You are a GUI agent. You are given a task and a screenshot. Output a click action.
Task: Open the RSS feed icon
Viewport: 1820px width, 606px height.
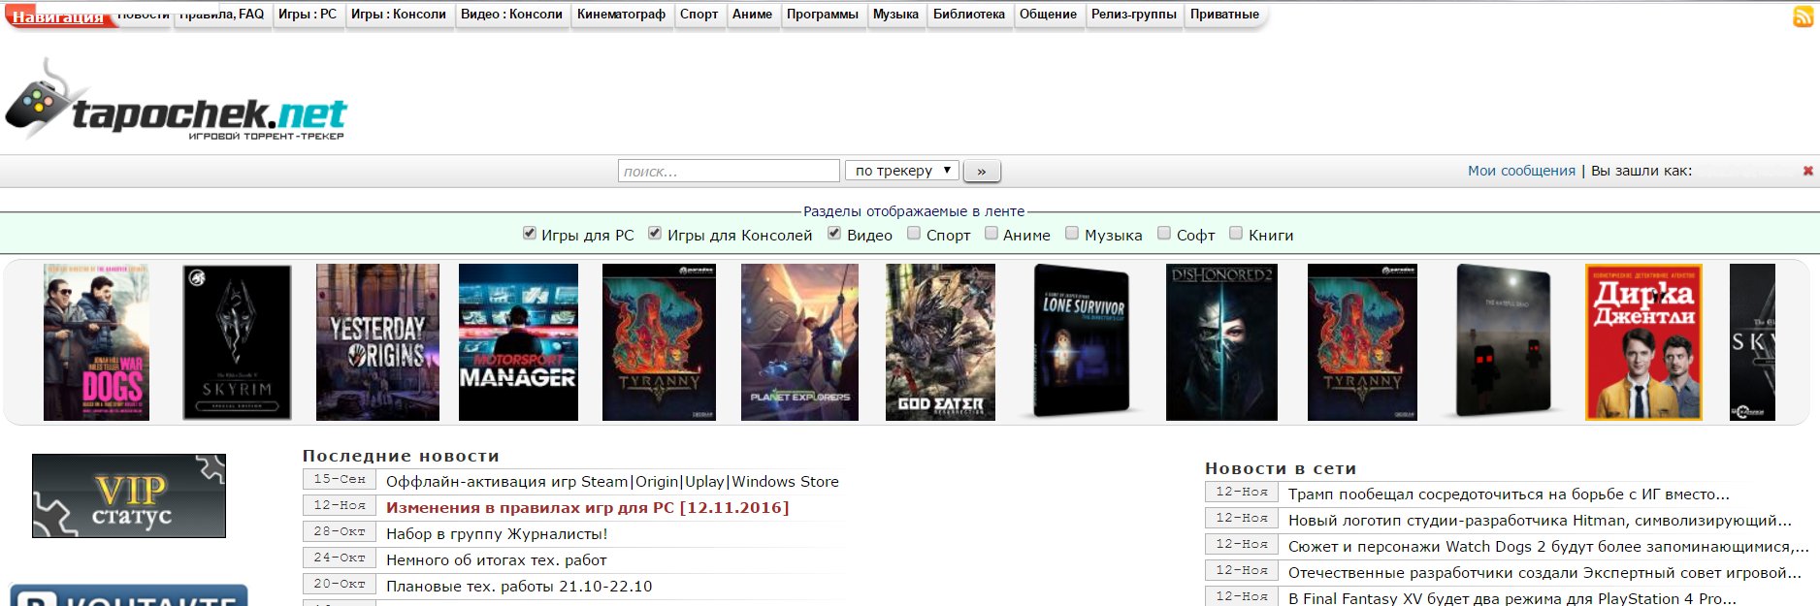[x=1804, y=16]
